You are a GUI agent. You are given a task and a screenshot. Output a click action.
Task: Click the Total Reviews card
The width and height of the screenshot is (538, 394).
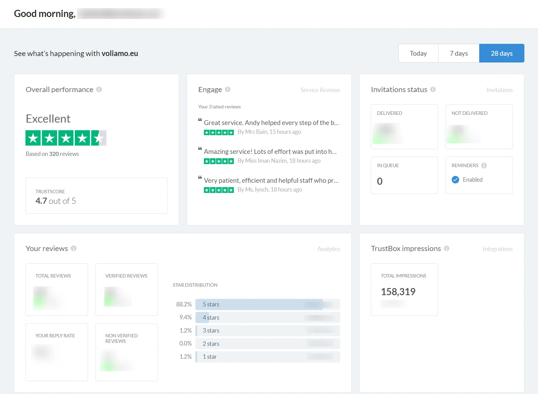(57, 289)
